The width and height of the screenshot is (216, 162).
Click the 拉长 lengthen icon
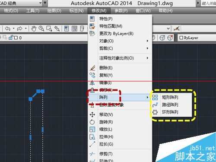point(92,144)
